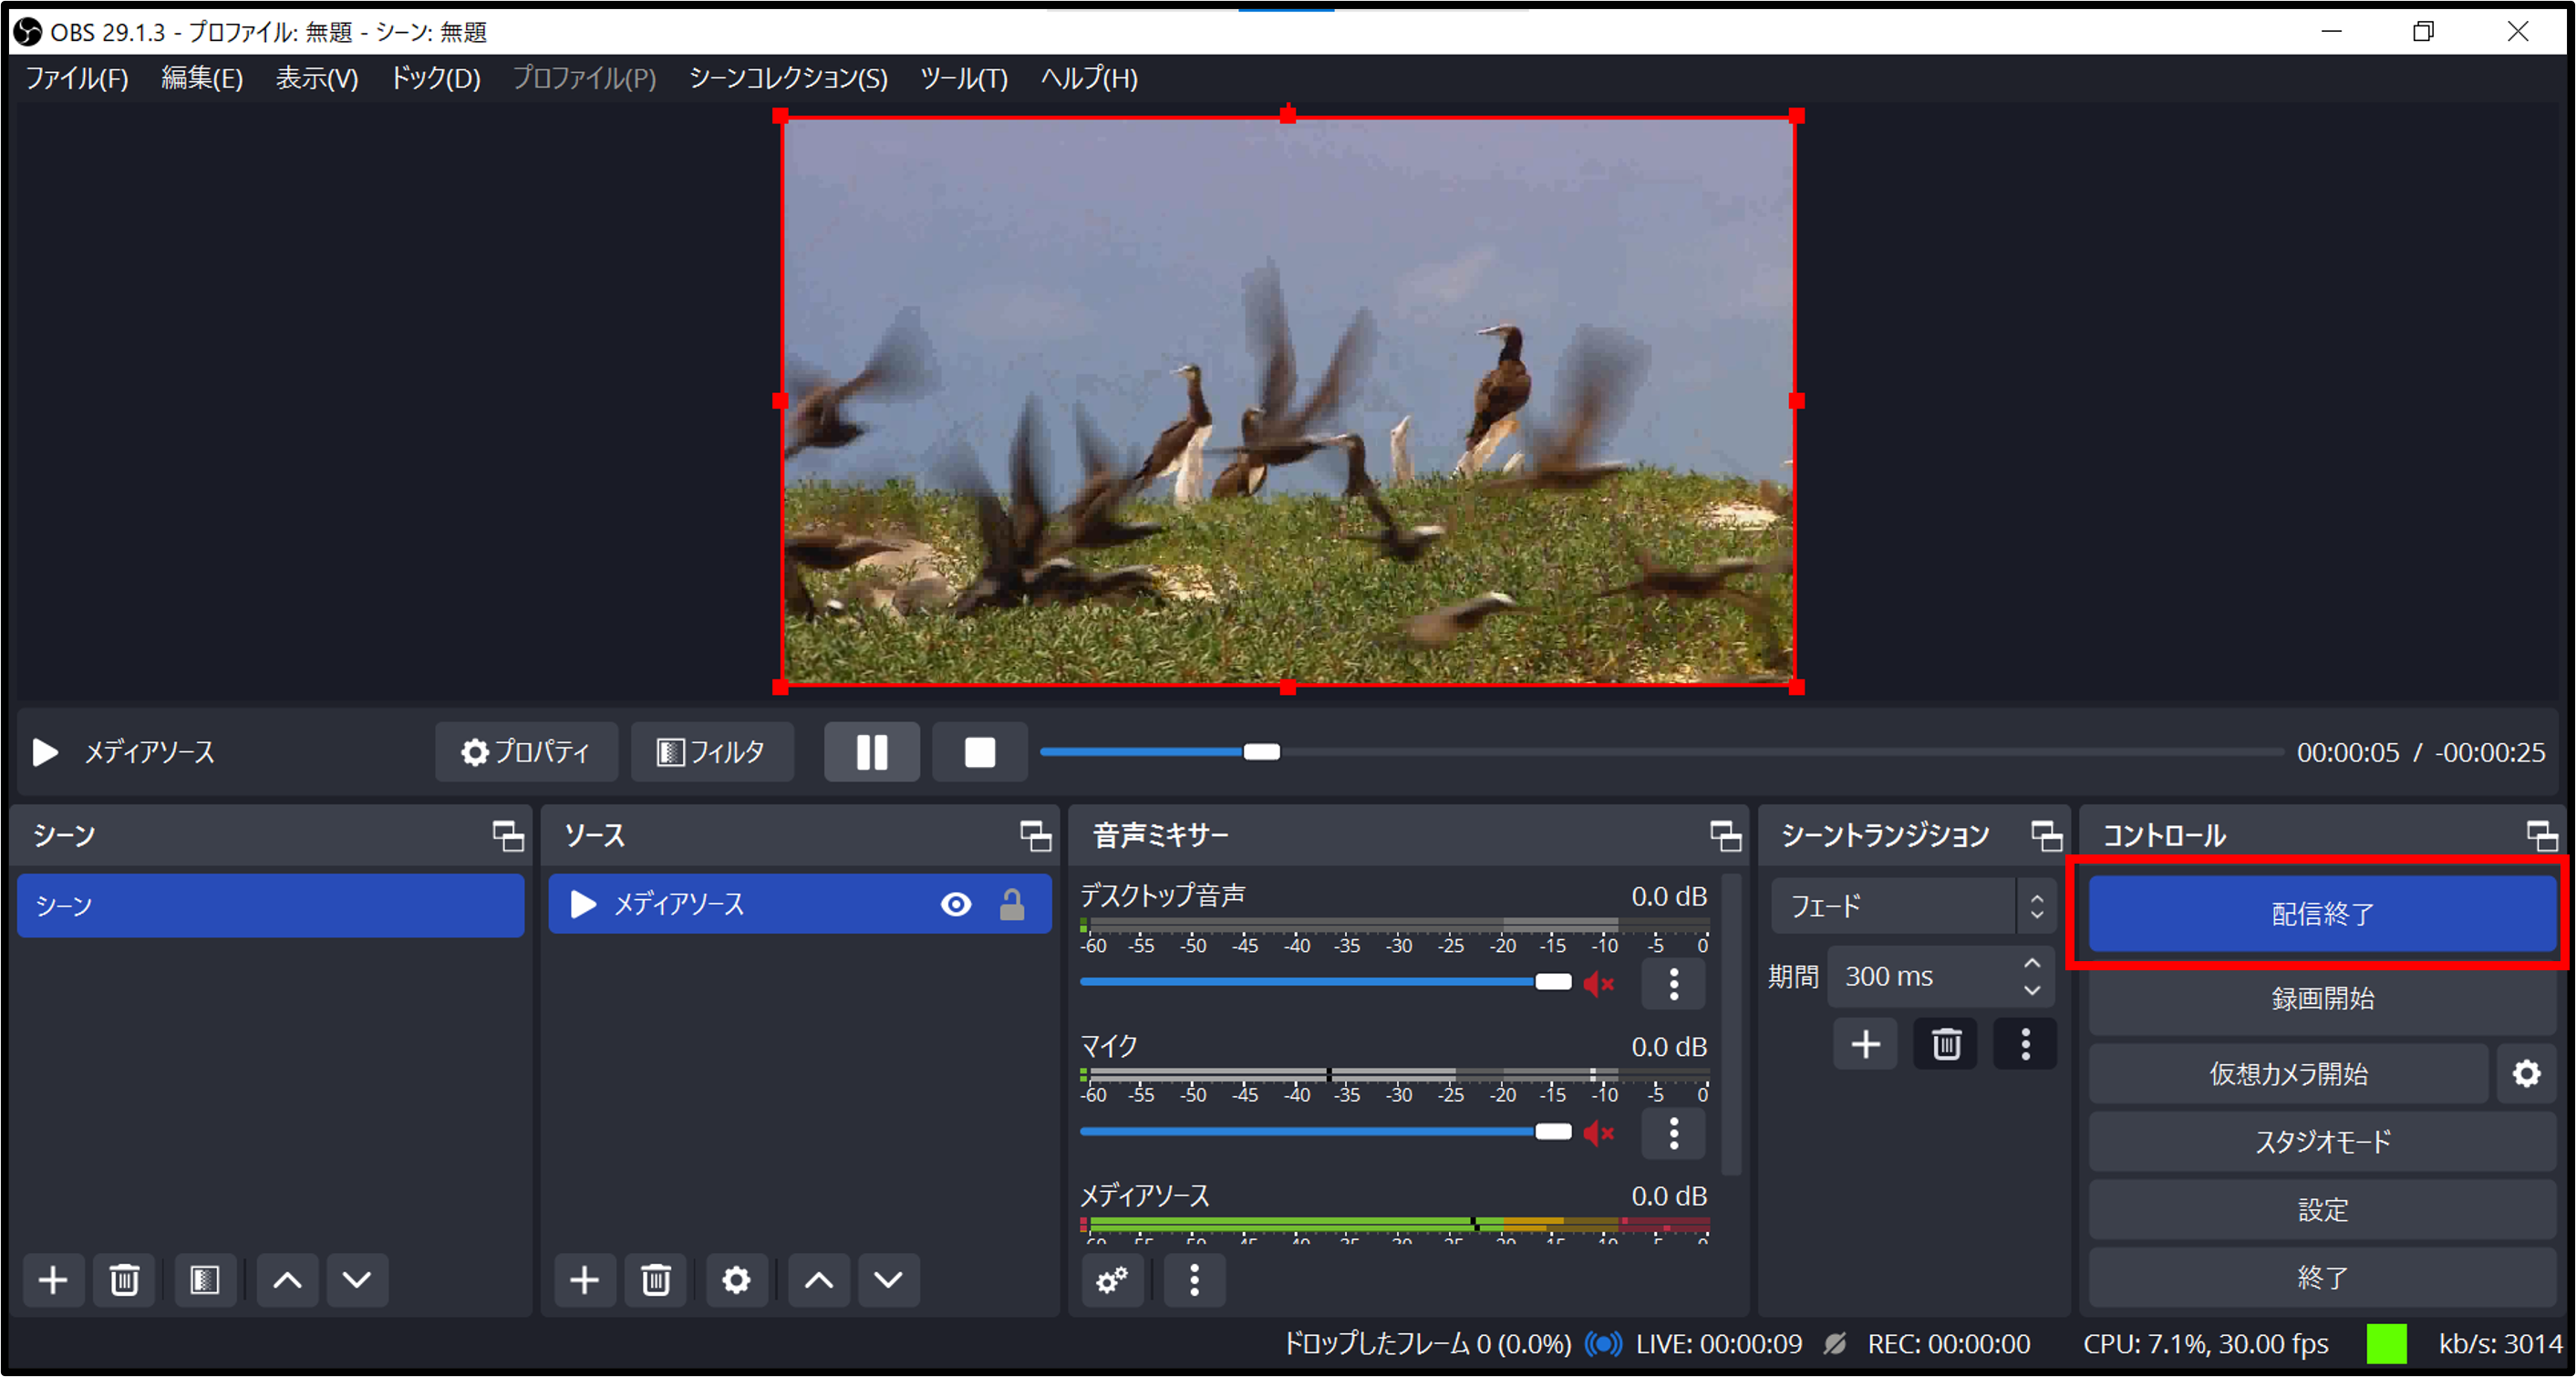2576x1377 pixels.
Task: Open source properties gear in Sources dock
Action: point(736,1279)
